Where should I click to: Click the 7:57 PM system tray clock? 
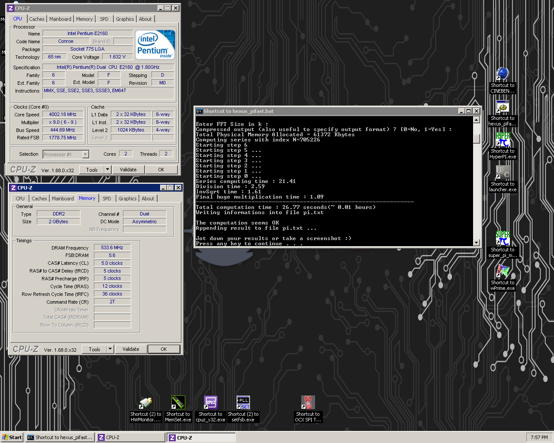coord(539,437)
